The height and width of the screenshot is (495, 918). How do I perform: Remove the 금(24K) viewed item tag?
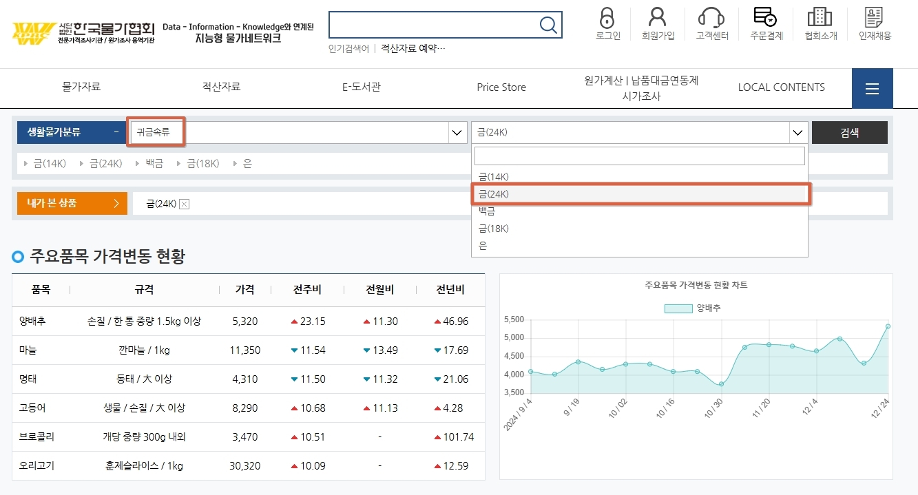tap(184, 204)
